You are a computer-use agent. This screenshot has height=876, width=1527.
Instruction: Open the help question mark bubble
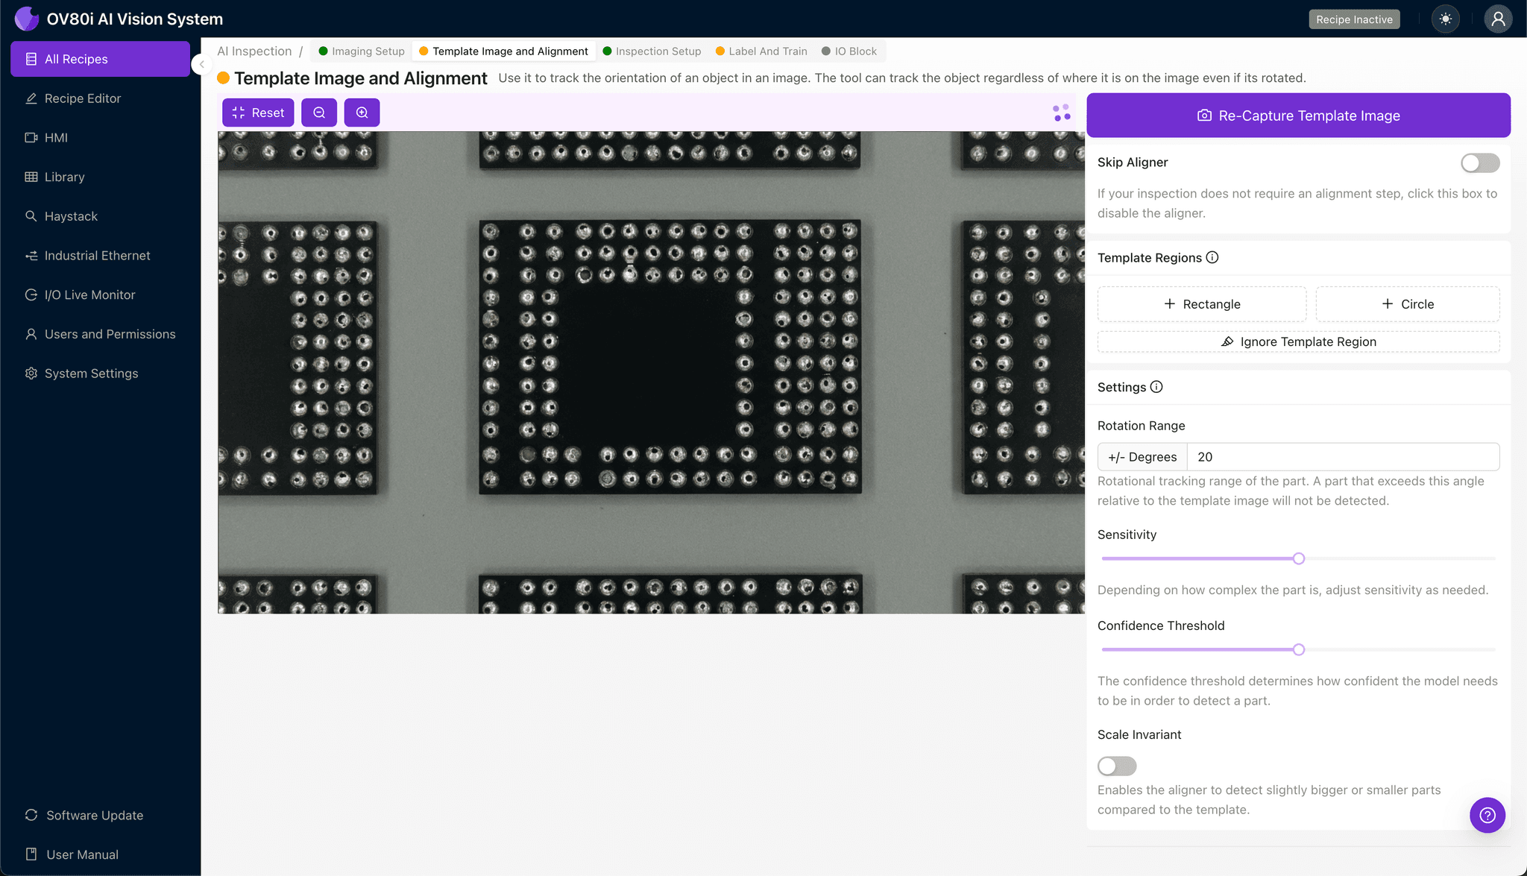click(1487, 815)
